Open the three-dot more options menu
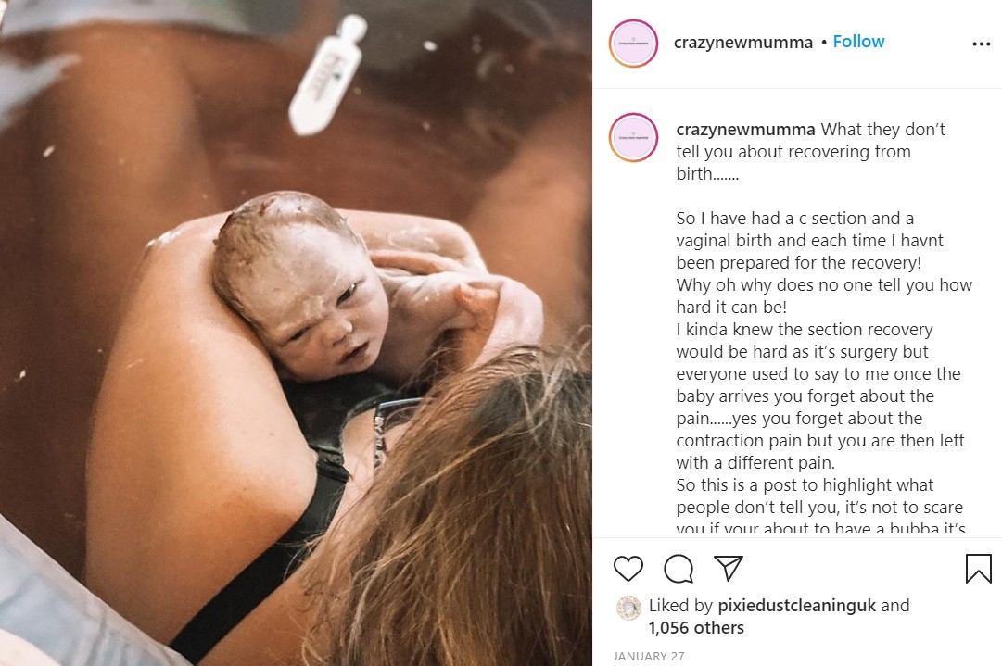Viewport: 1002px width, 666px height. tap(981, 44)
